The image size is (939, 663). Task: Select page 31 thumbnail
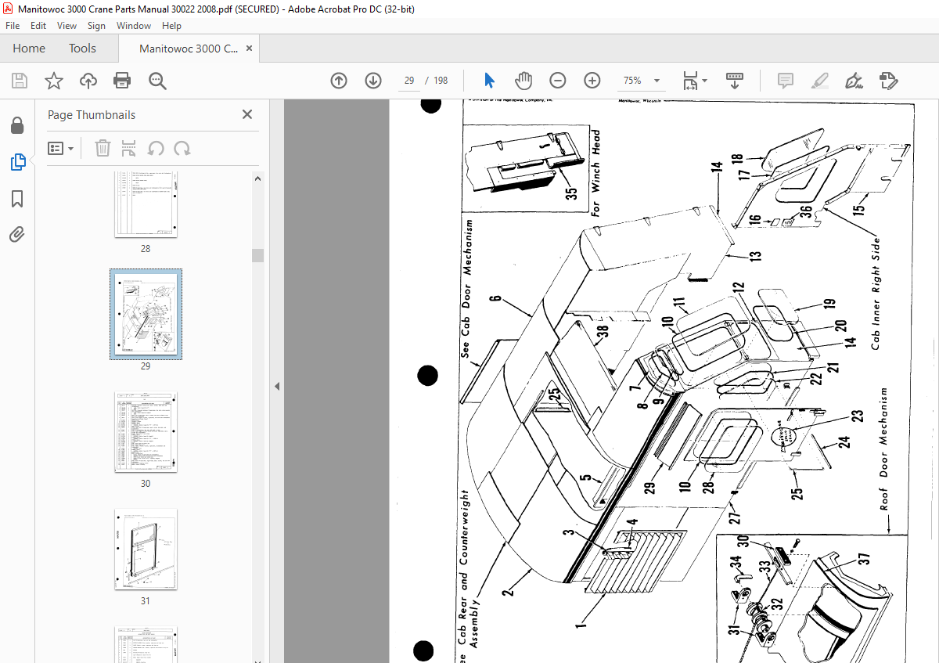point(146,549)
